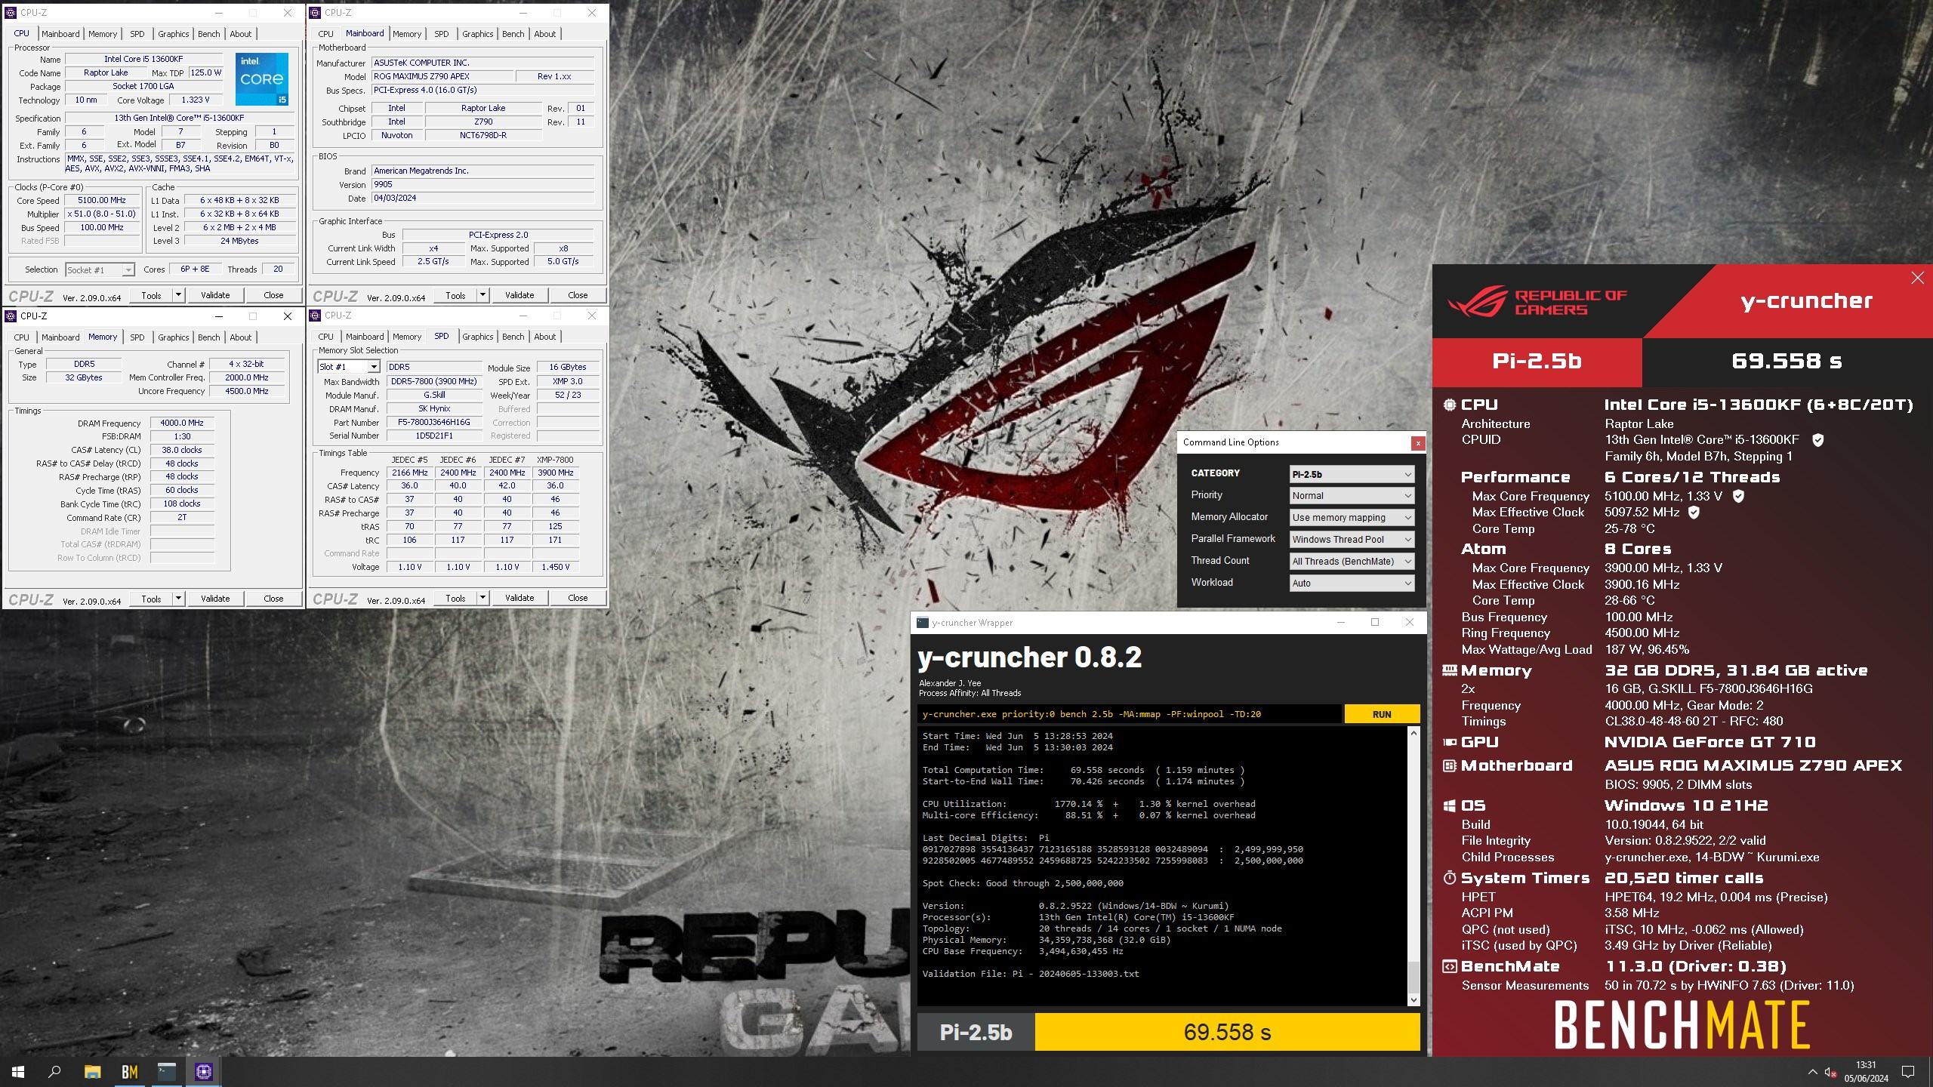
Task: Click Motherboard icon in BenchMate panel
Action: point(1449,765)
